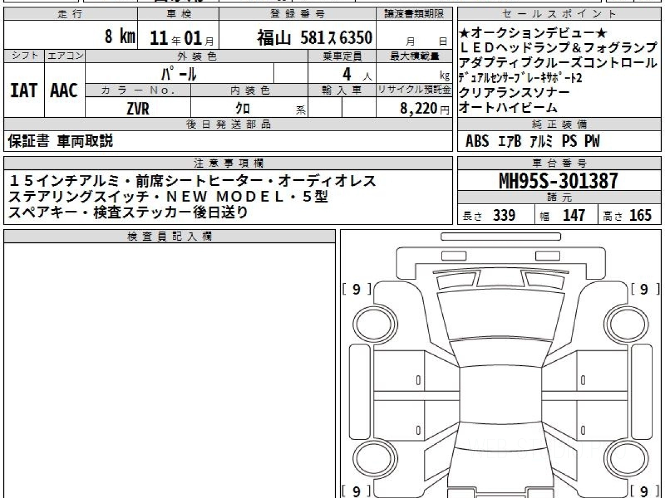Click the 乗車定員 header
665x498 pixels.
pyautogui.click(x=342, y=56)
